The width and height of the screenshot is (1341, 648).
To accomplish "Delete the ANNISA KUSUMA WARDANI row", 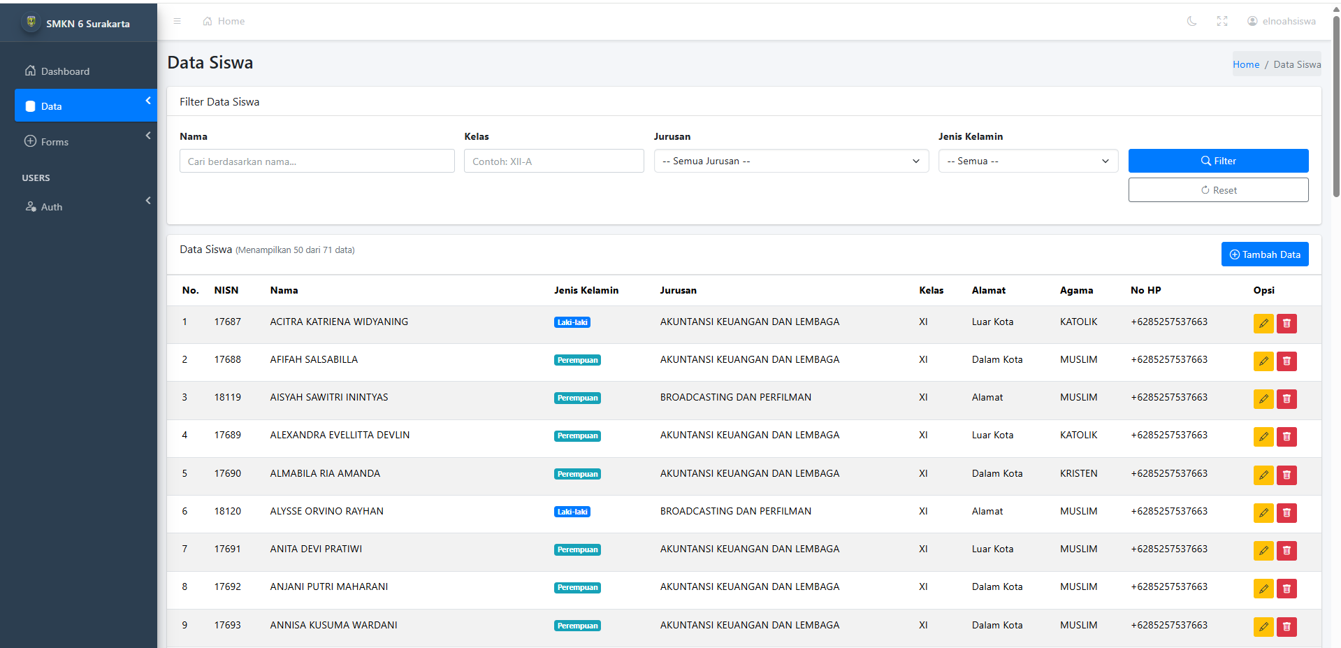I will click(1286, 627).
